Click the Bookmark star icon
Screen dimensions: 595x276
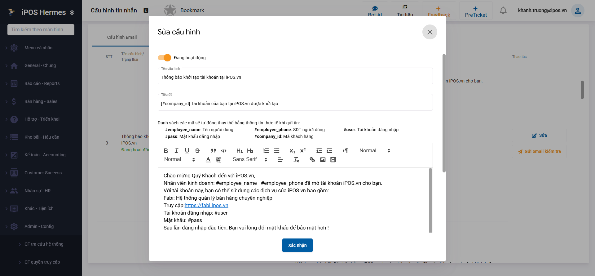pyautogui.click(x=170, y=10)
